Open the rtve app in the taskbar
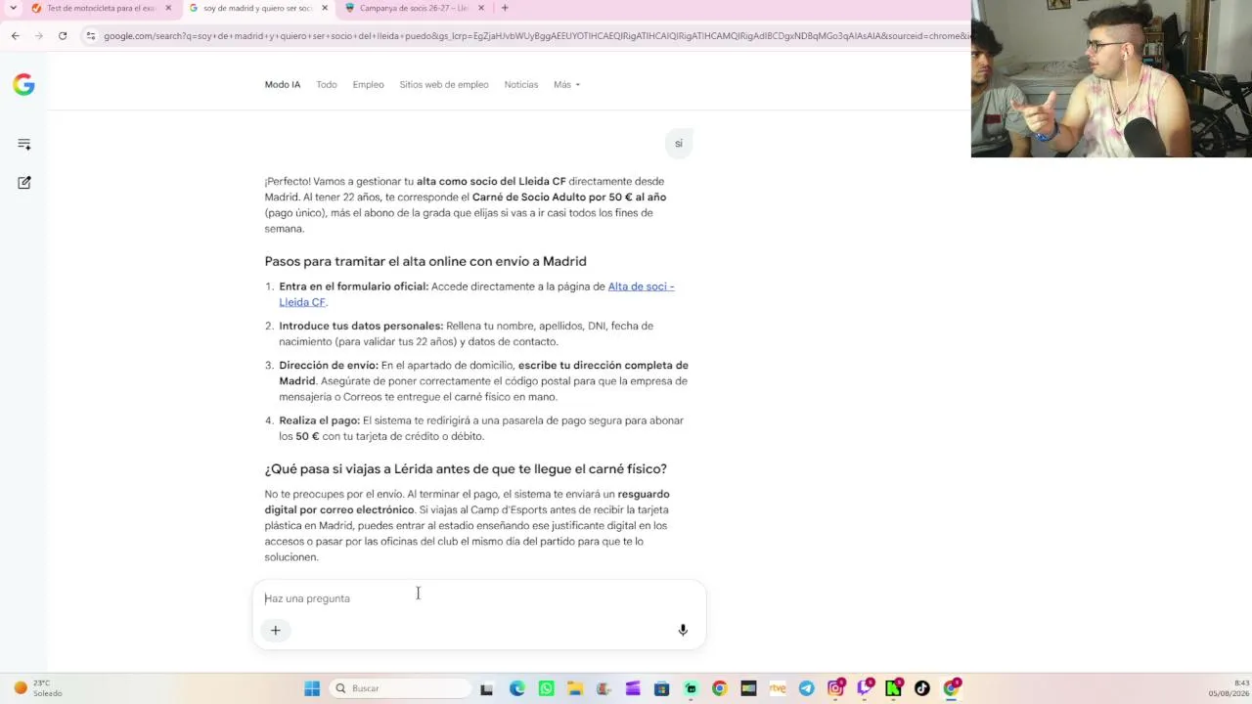 pos(778,688)
